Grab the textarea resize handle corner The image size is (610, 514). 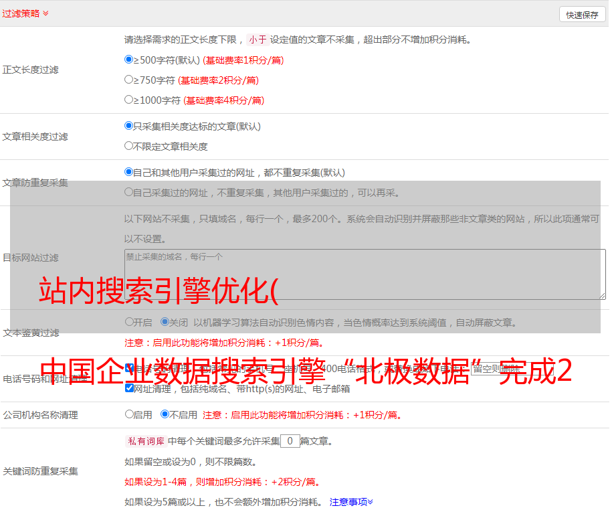click(x=602, y=296)
